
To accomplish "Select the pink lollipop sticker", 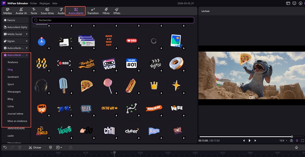I will (108, 86).
